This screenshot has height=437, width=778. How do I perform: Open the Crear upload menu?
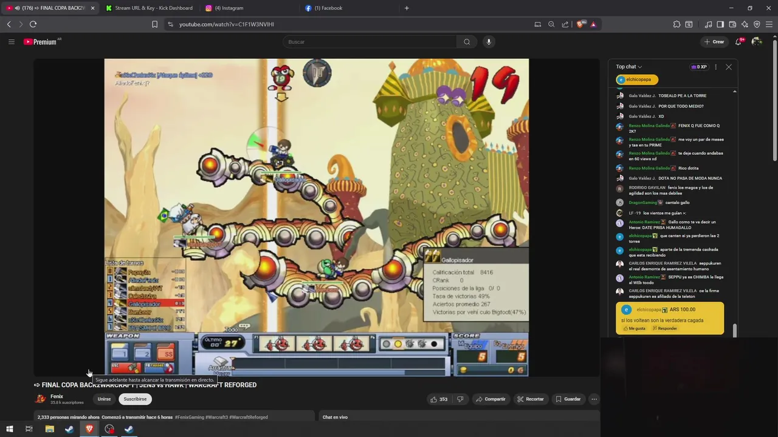tap(714, 42)
